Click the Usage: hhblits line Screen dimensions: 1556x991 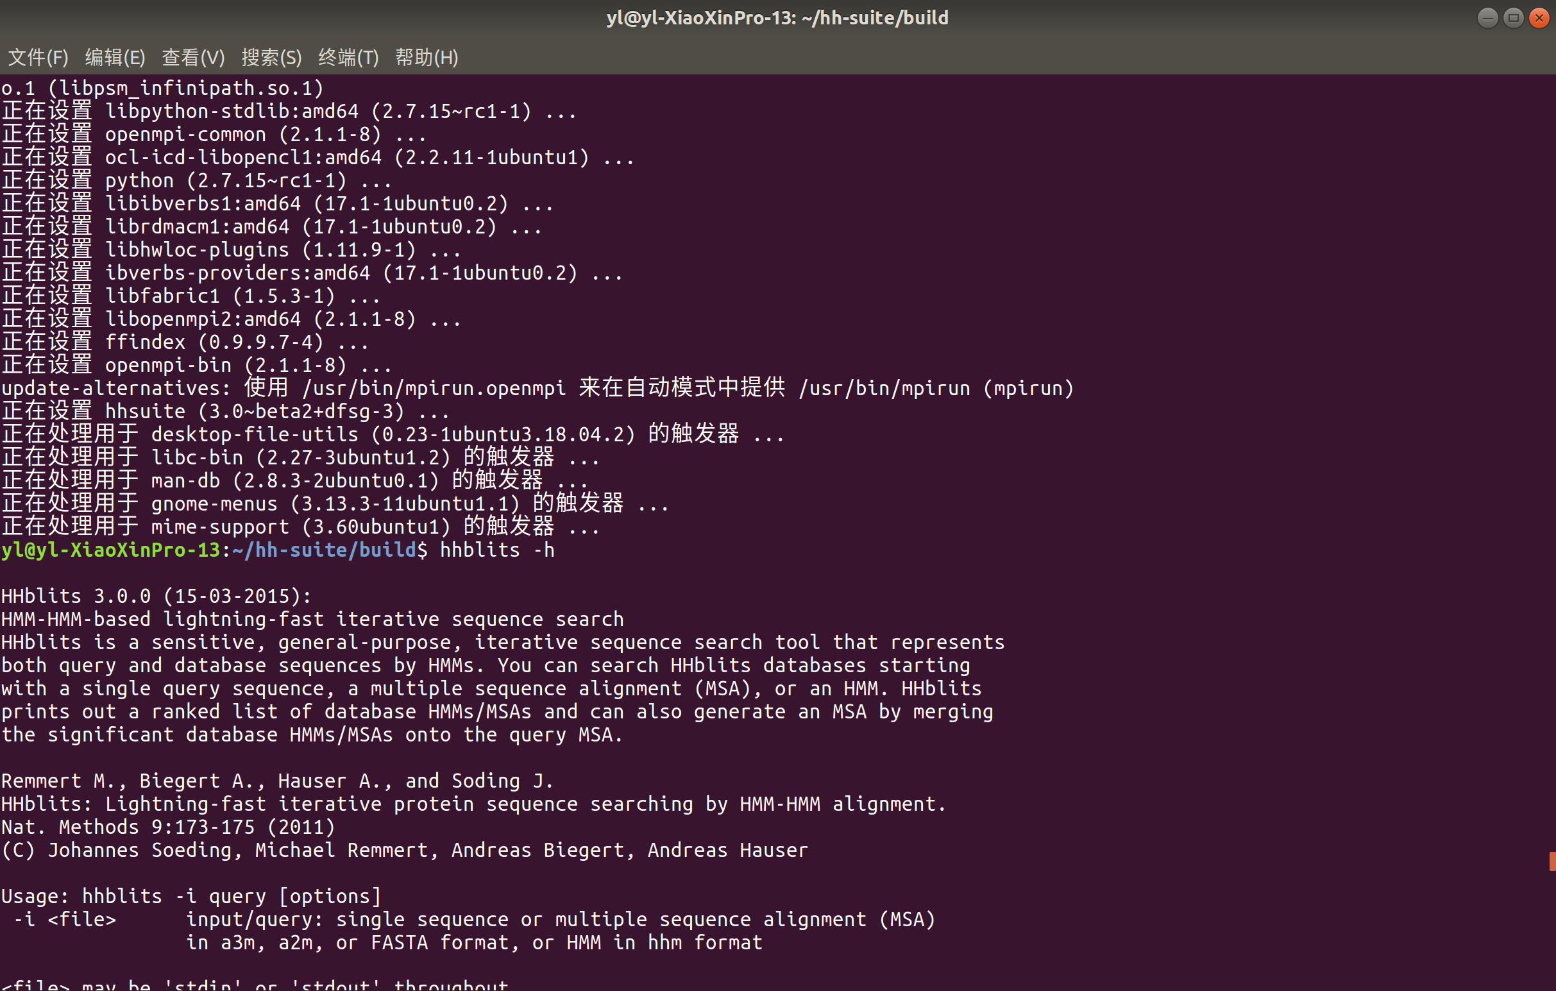pyautogui.click(x=190, y=896)
